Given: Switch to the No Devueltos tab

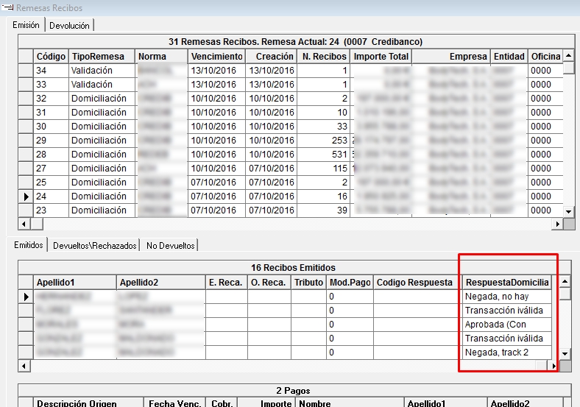Looking at the screenshot, I should (x=171, y=246).
